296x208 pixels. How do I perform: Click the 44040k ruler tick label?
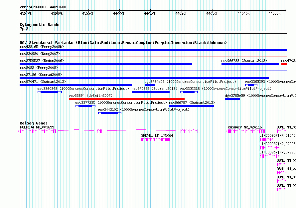tap(243, 14)
